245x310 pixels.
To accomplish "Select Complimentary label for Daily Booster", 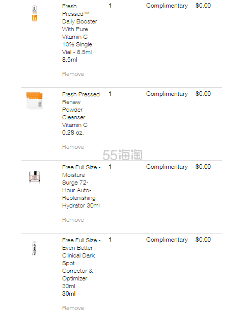I will (x=167, y=6).
